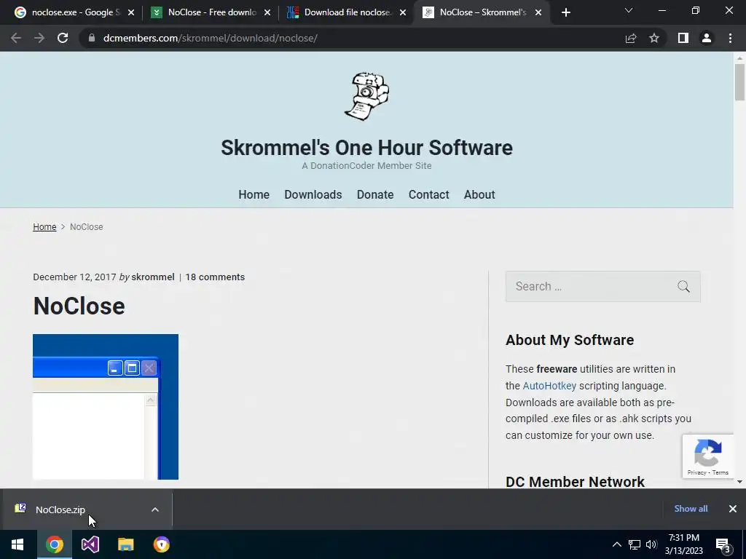Bookmark this page with the star icon

(x=654, y=38)
